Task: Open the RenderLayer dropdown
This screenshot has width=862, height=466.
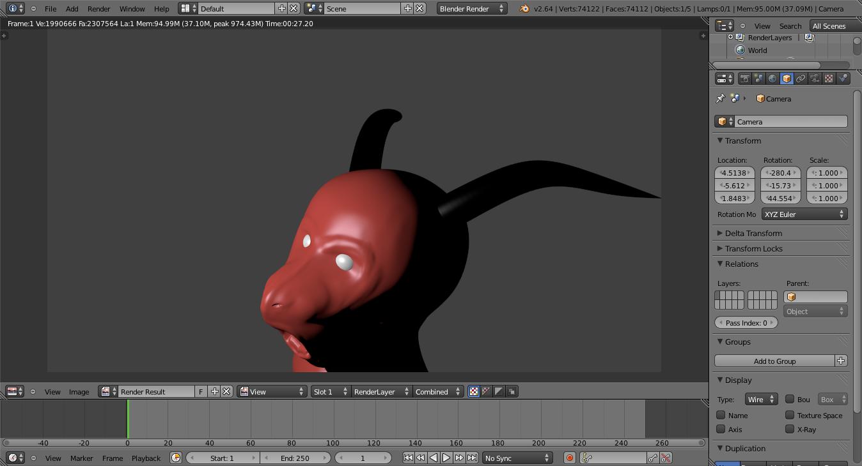Action: pyautogui.click(x=381, y=391)
